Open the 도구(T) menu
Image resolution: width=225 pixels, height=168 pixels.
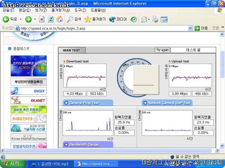click(x=81, y=10)
